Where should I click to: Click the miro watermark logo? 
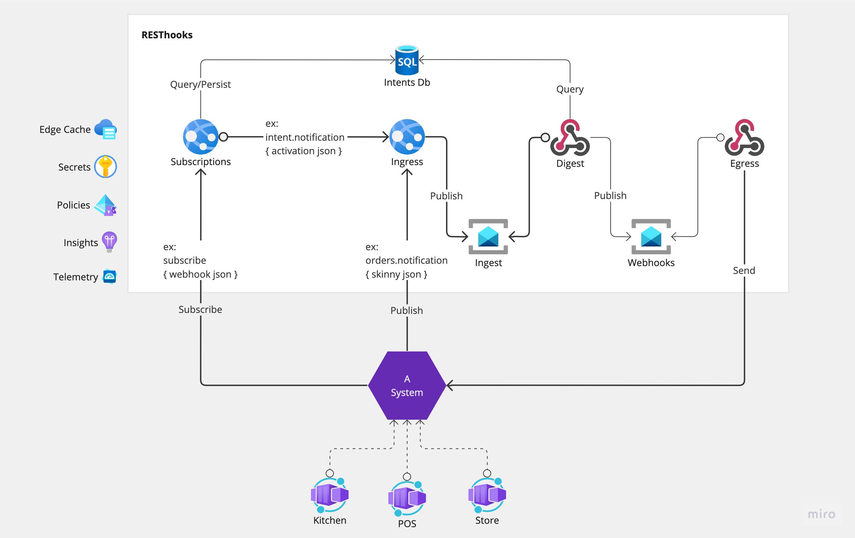821,514
